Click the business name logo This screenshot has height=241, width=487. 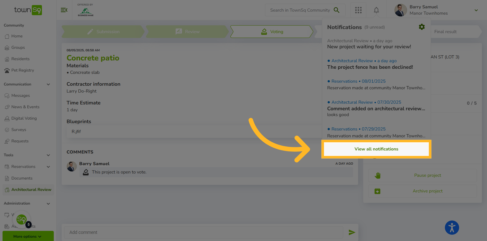[x=85, y=12]
